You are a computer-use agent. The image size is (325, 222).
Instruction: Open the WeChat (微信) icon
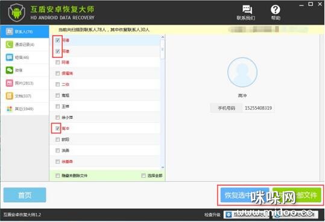(x=9, y=70)
